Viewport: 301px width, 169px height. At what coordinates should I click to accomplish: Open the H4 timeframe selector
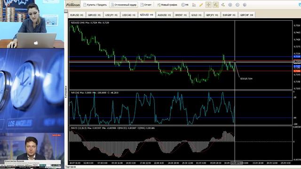pyautogui.click(x=185, y=5)
